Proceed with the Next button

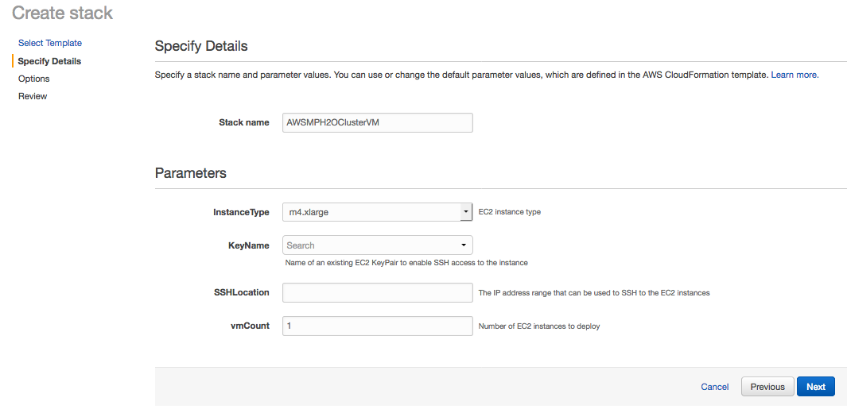click(815, 387)
